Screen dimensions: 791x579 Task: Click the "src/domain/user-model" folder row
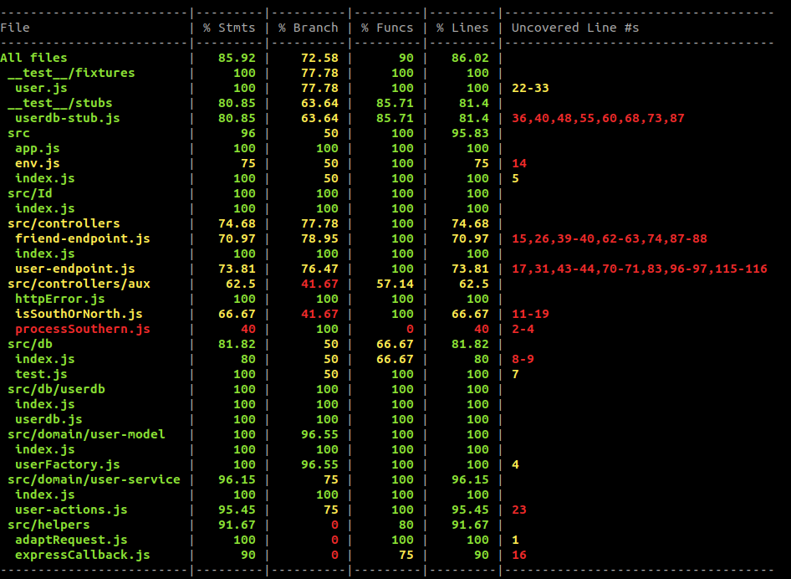(x=86, y=434)
